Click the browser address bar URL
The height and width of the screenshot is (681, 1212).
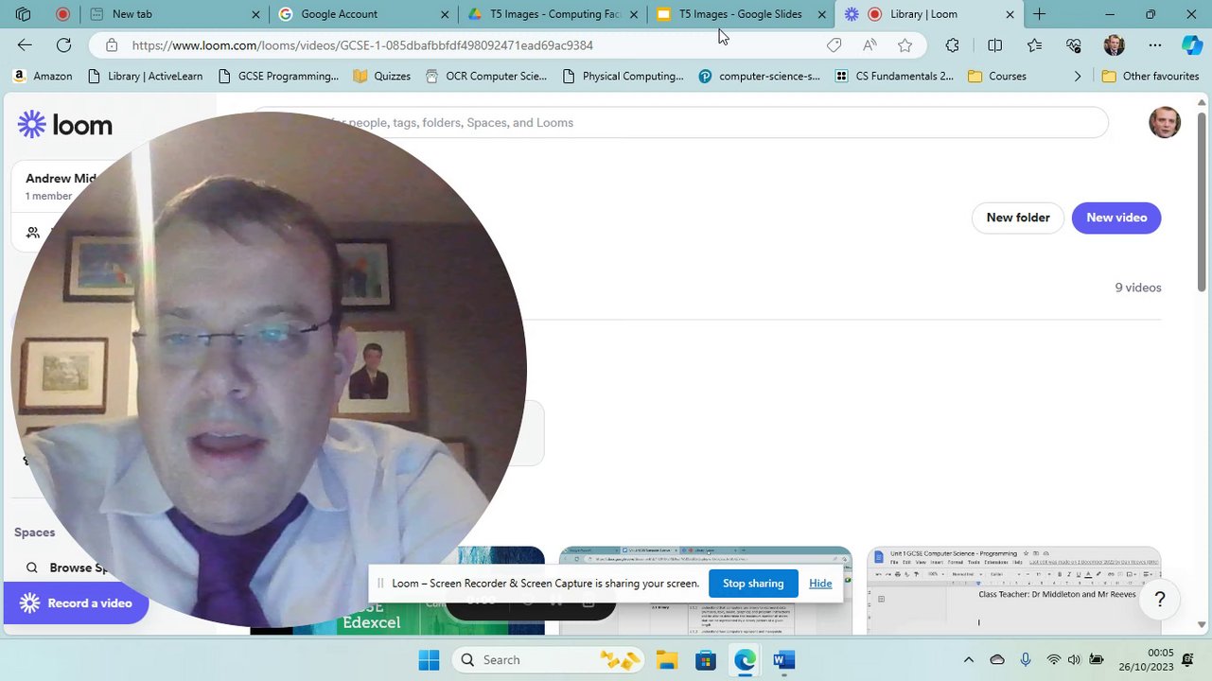click(x=362, y=44)
